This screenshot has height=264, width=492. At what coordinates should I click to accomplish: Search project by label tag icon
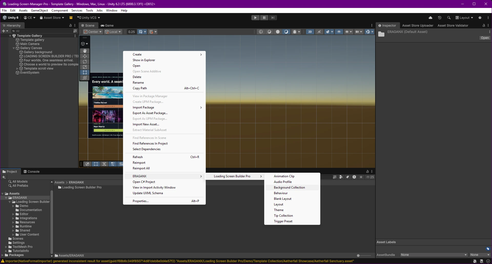tap(347, 177)
